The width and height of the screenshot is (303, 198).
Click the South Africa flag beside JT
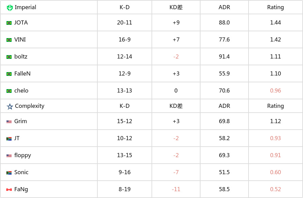(x=9, y=139)
